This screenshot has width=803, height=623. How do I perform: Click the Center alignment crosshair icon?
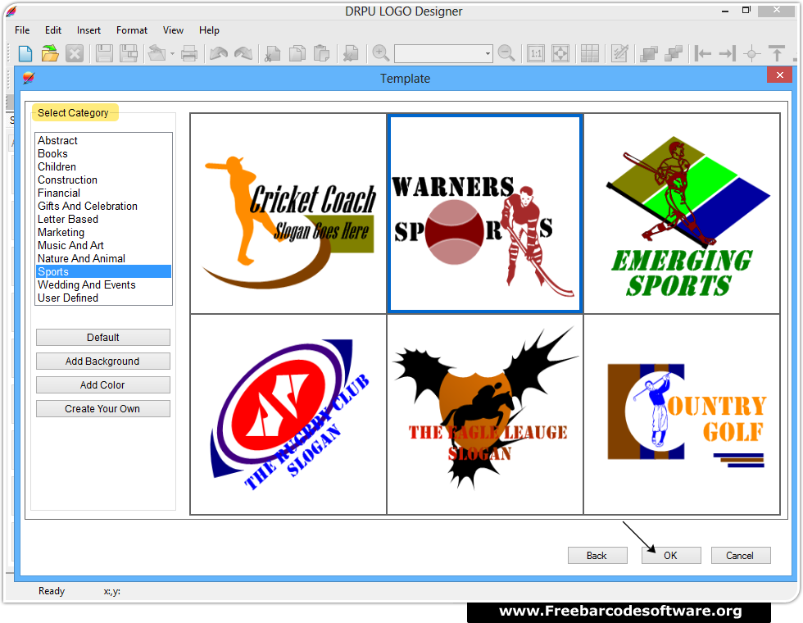(x=752, y=53)
